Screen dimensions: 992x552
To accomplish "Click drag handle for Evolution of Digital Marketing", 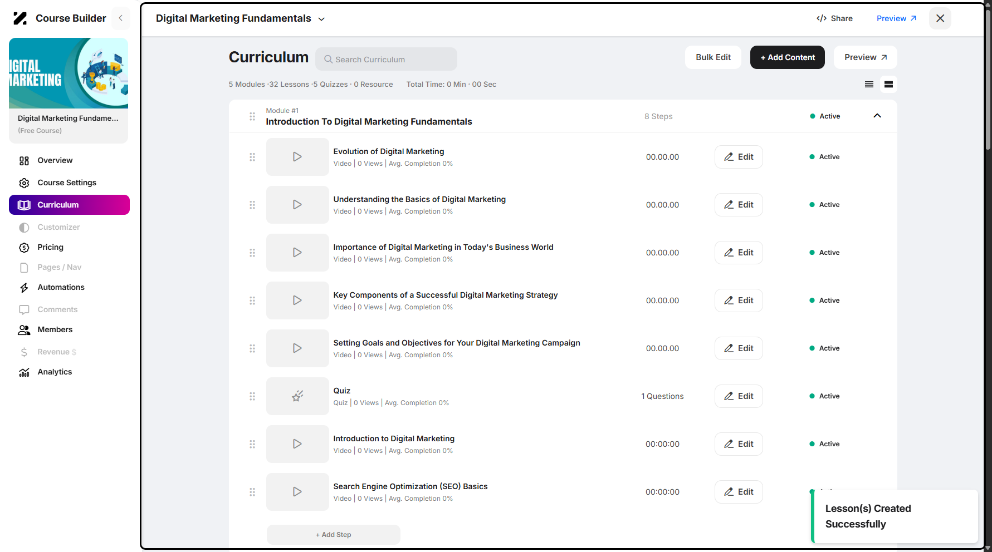I will (x=252, y=157).
